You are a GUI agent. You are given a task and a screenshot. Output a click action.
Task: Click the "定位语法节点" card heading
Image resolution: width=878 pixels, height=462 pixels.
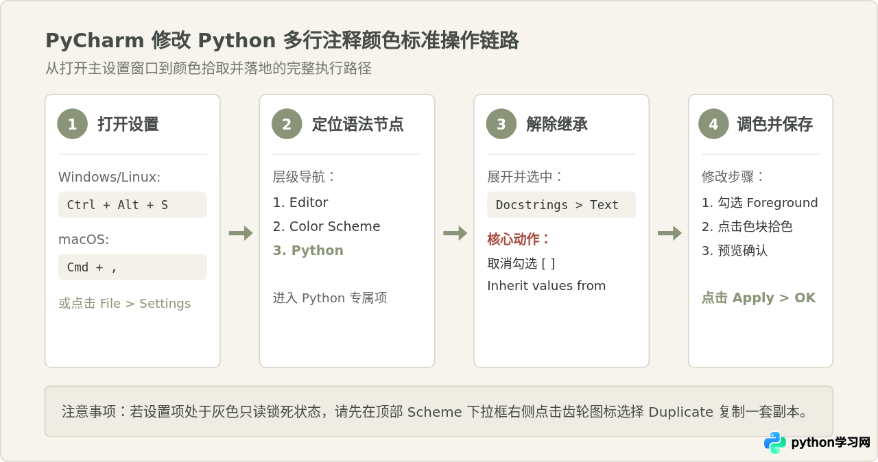(357, 124)
